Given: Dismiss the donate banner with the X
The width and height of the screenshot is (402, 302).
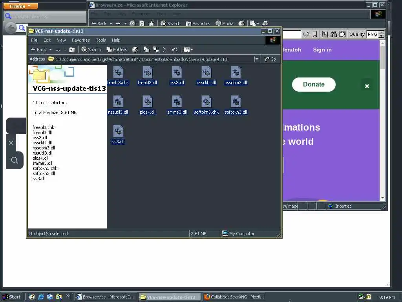Looking at the screenshot, I should point(367,86).
